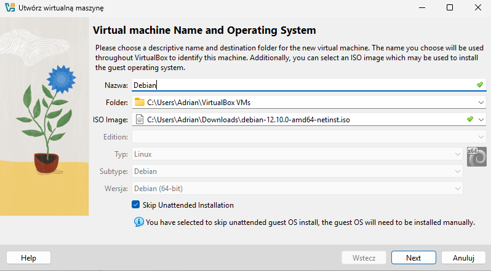
Task: Click the Next button
Action: [413, 258]
